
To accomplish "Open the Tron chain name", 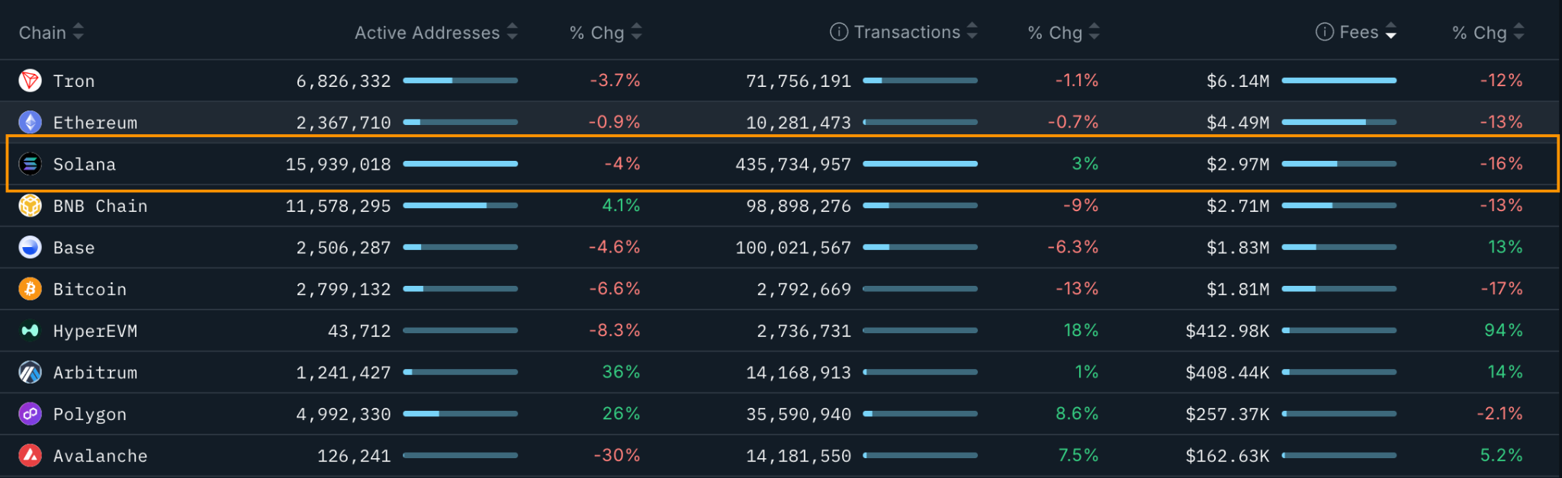I will tap(74, 81).
